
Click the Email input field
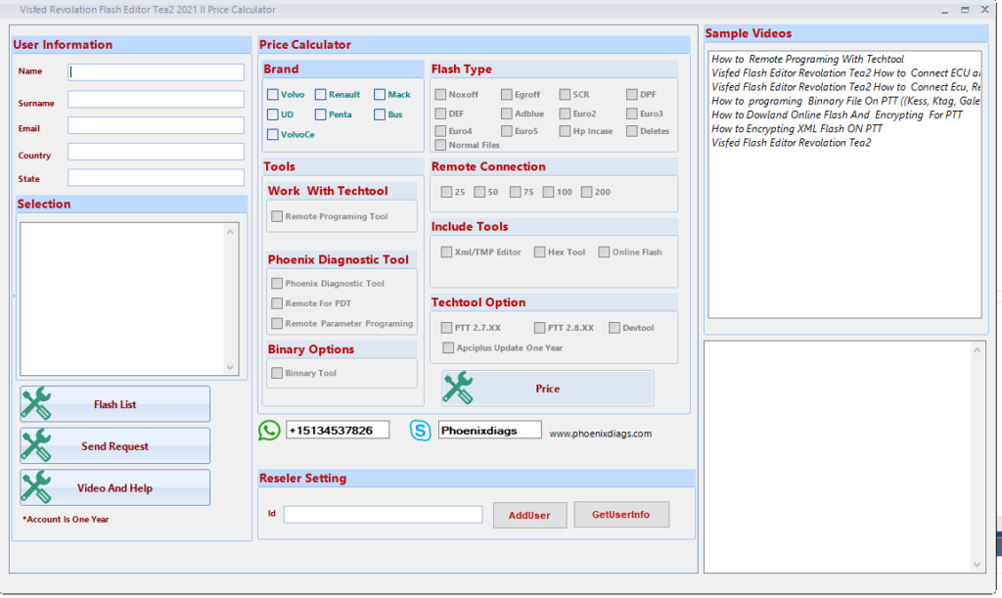156,125
